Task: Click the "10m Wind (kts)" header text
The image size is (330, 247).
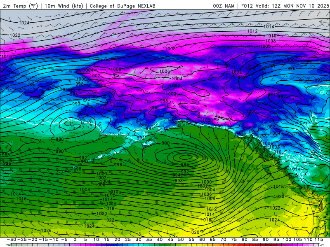Action: [64, 6]
